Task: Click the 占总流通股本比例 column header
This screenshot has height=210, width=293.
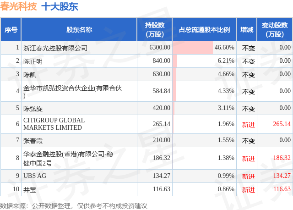Action: click(x=204, y=30)
